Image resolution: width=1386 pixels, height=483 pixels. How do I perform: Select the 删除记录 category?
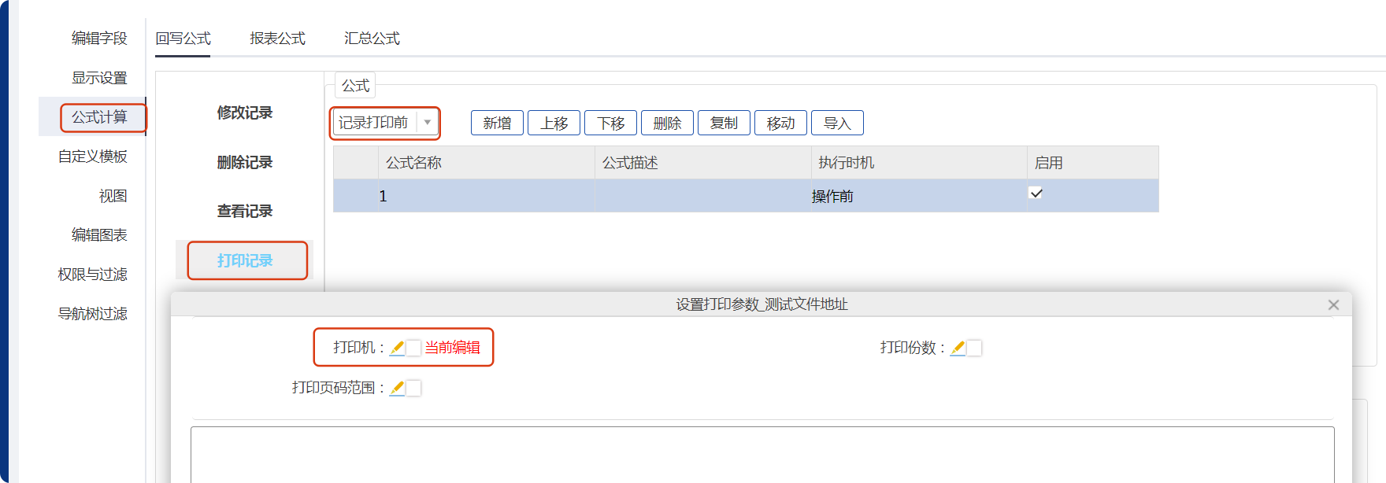click(x=245, y=162)
